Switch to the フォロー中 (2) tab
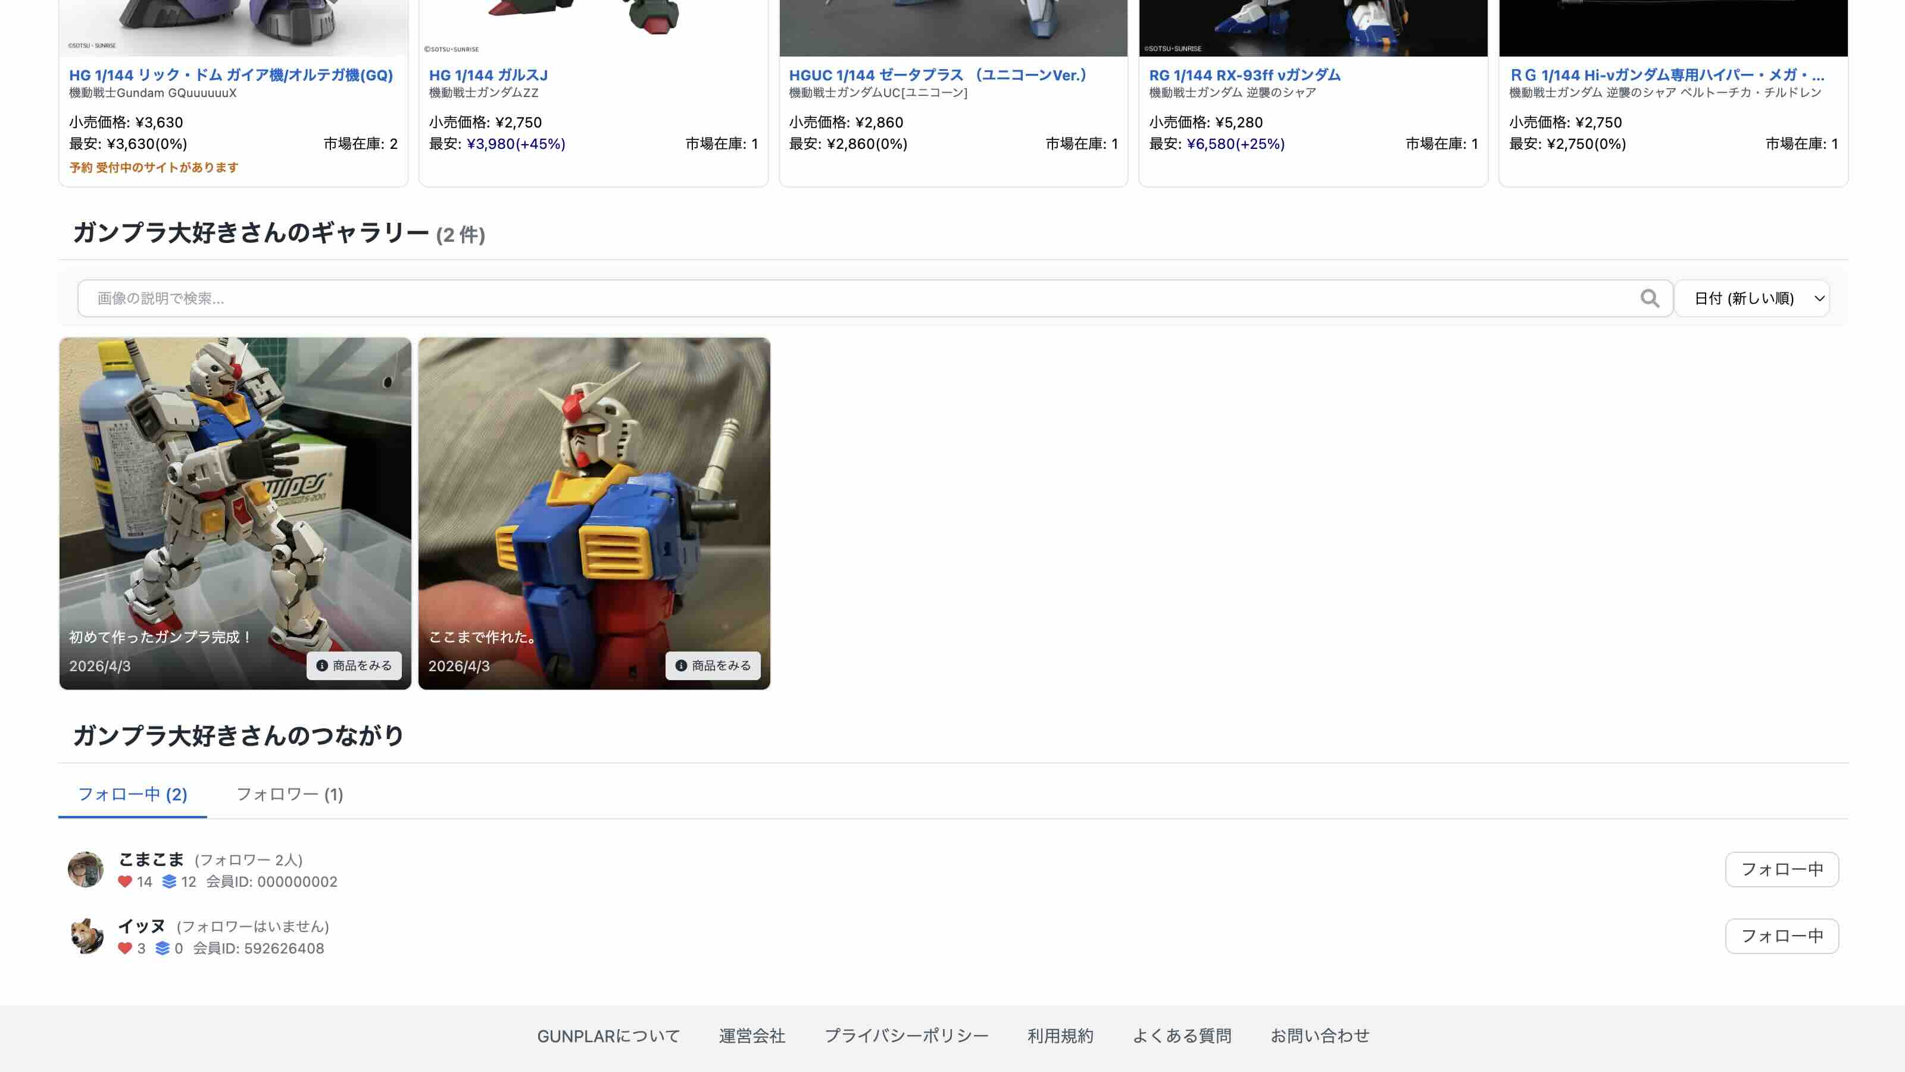 [x=132, y=794]
